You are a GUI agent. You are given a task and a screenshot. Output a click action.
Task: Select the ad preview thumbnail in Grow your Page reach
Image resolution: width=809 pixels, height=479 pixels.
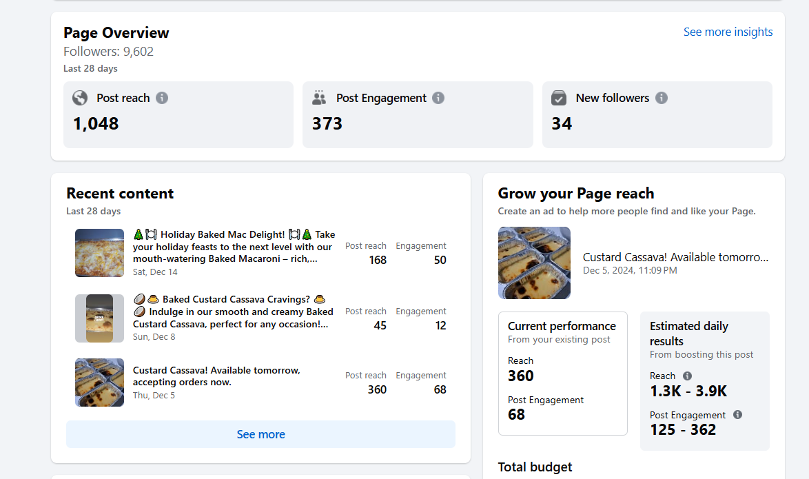point(534,263)
